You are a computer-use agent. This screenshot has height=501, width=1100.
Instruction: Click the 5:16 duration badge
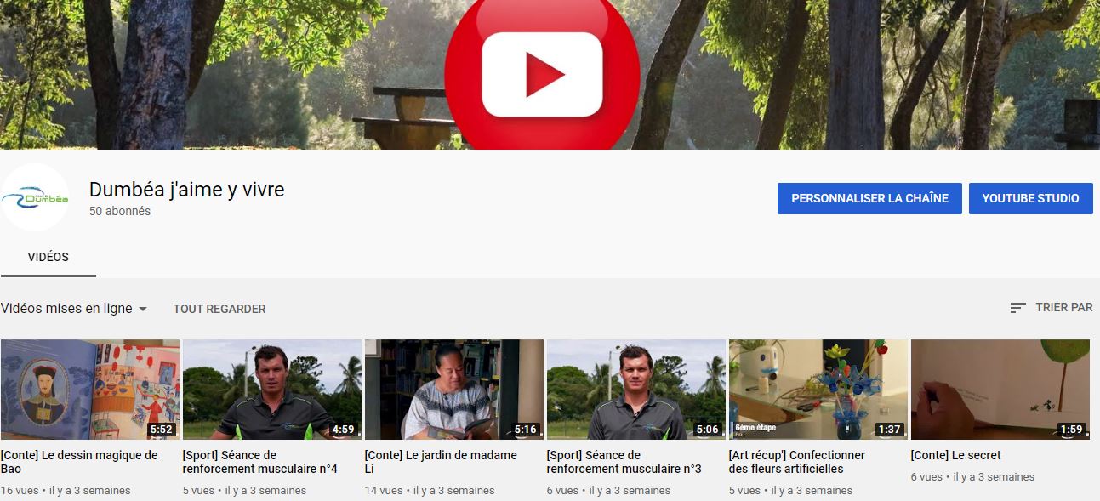click(x=526, y=430)
